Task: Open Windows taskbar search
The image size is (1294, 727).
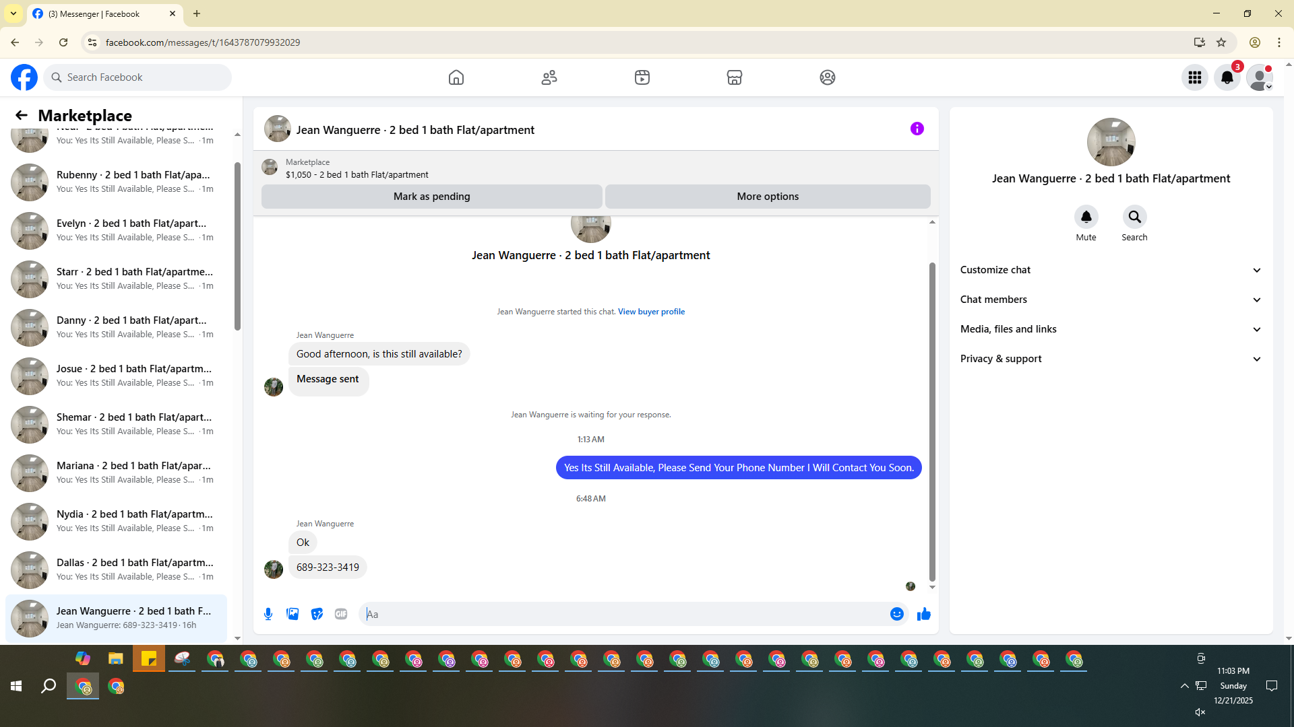Action: pyautogui.click(x=49, y=686)
